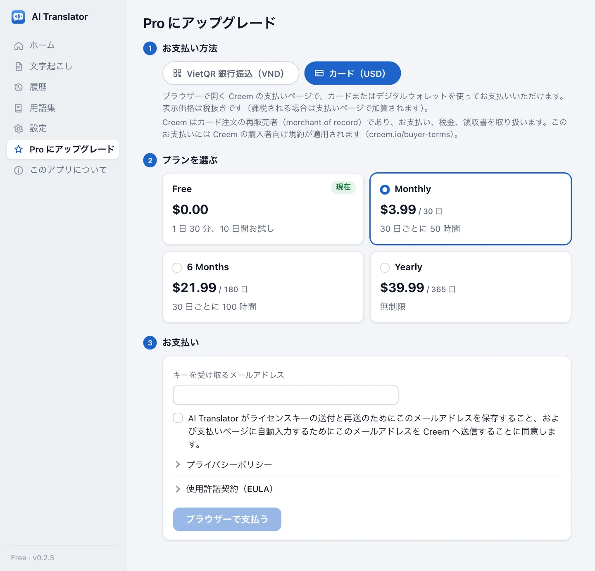The image size is (595, 571).
Task: Focus the キーを受け取るメールアドレス email field
Action: tap(286, 395)
